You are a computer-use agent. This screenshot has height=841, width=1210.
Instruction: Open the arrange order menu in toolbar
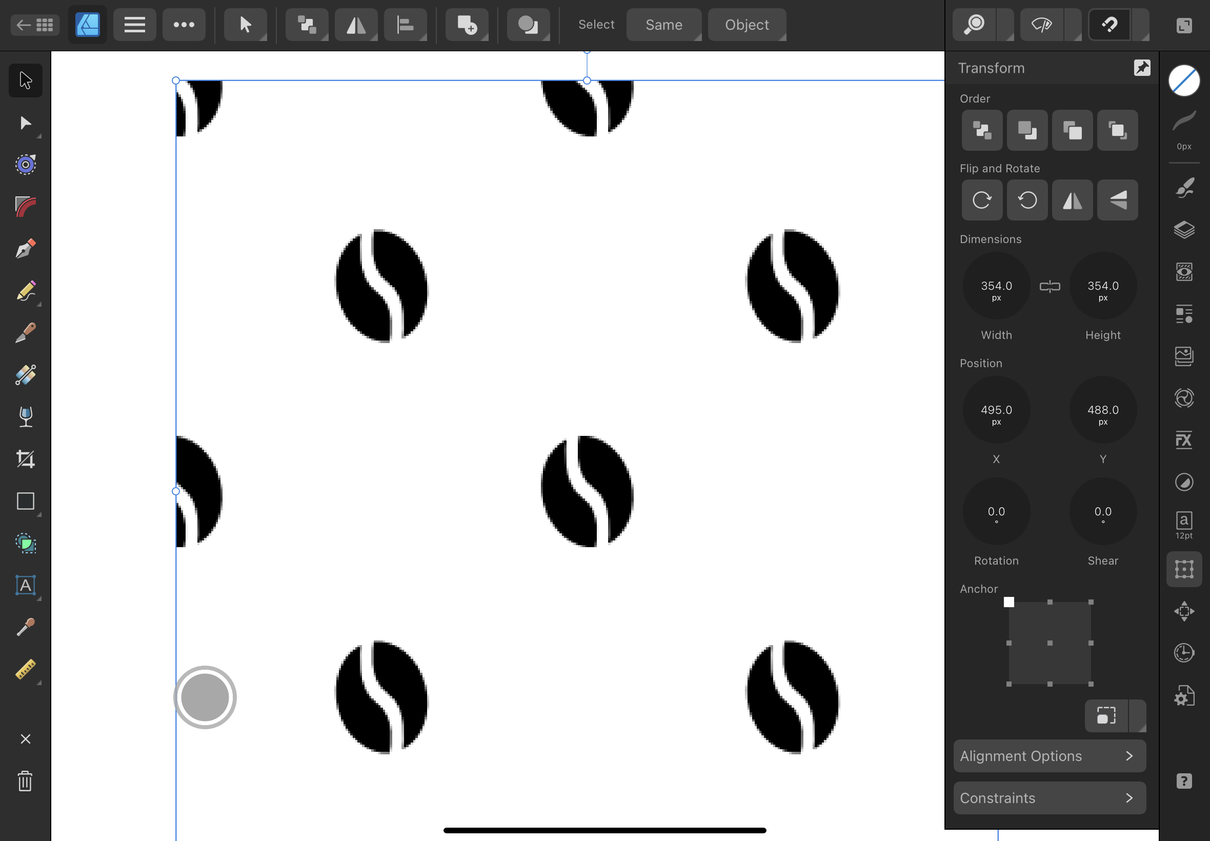click(x=307, y=25)
